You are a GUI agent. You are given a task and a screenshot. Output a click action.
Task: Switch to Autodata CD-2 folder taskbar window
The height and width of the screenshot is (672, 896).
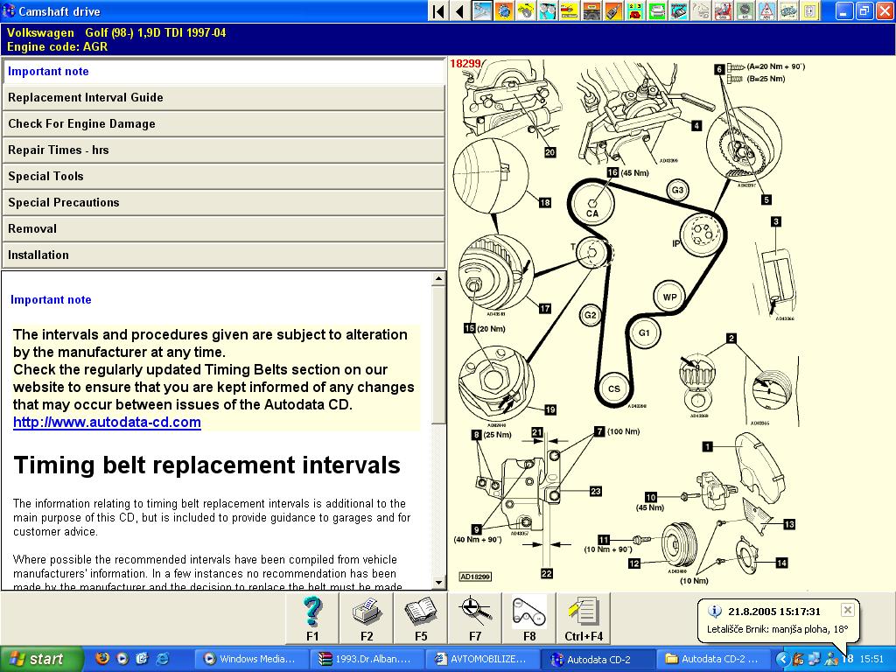pyautogui.click(x=712, y=659)
